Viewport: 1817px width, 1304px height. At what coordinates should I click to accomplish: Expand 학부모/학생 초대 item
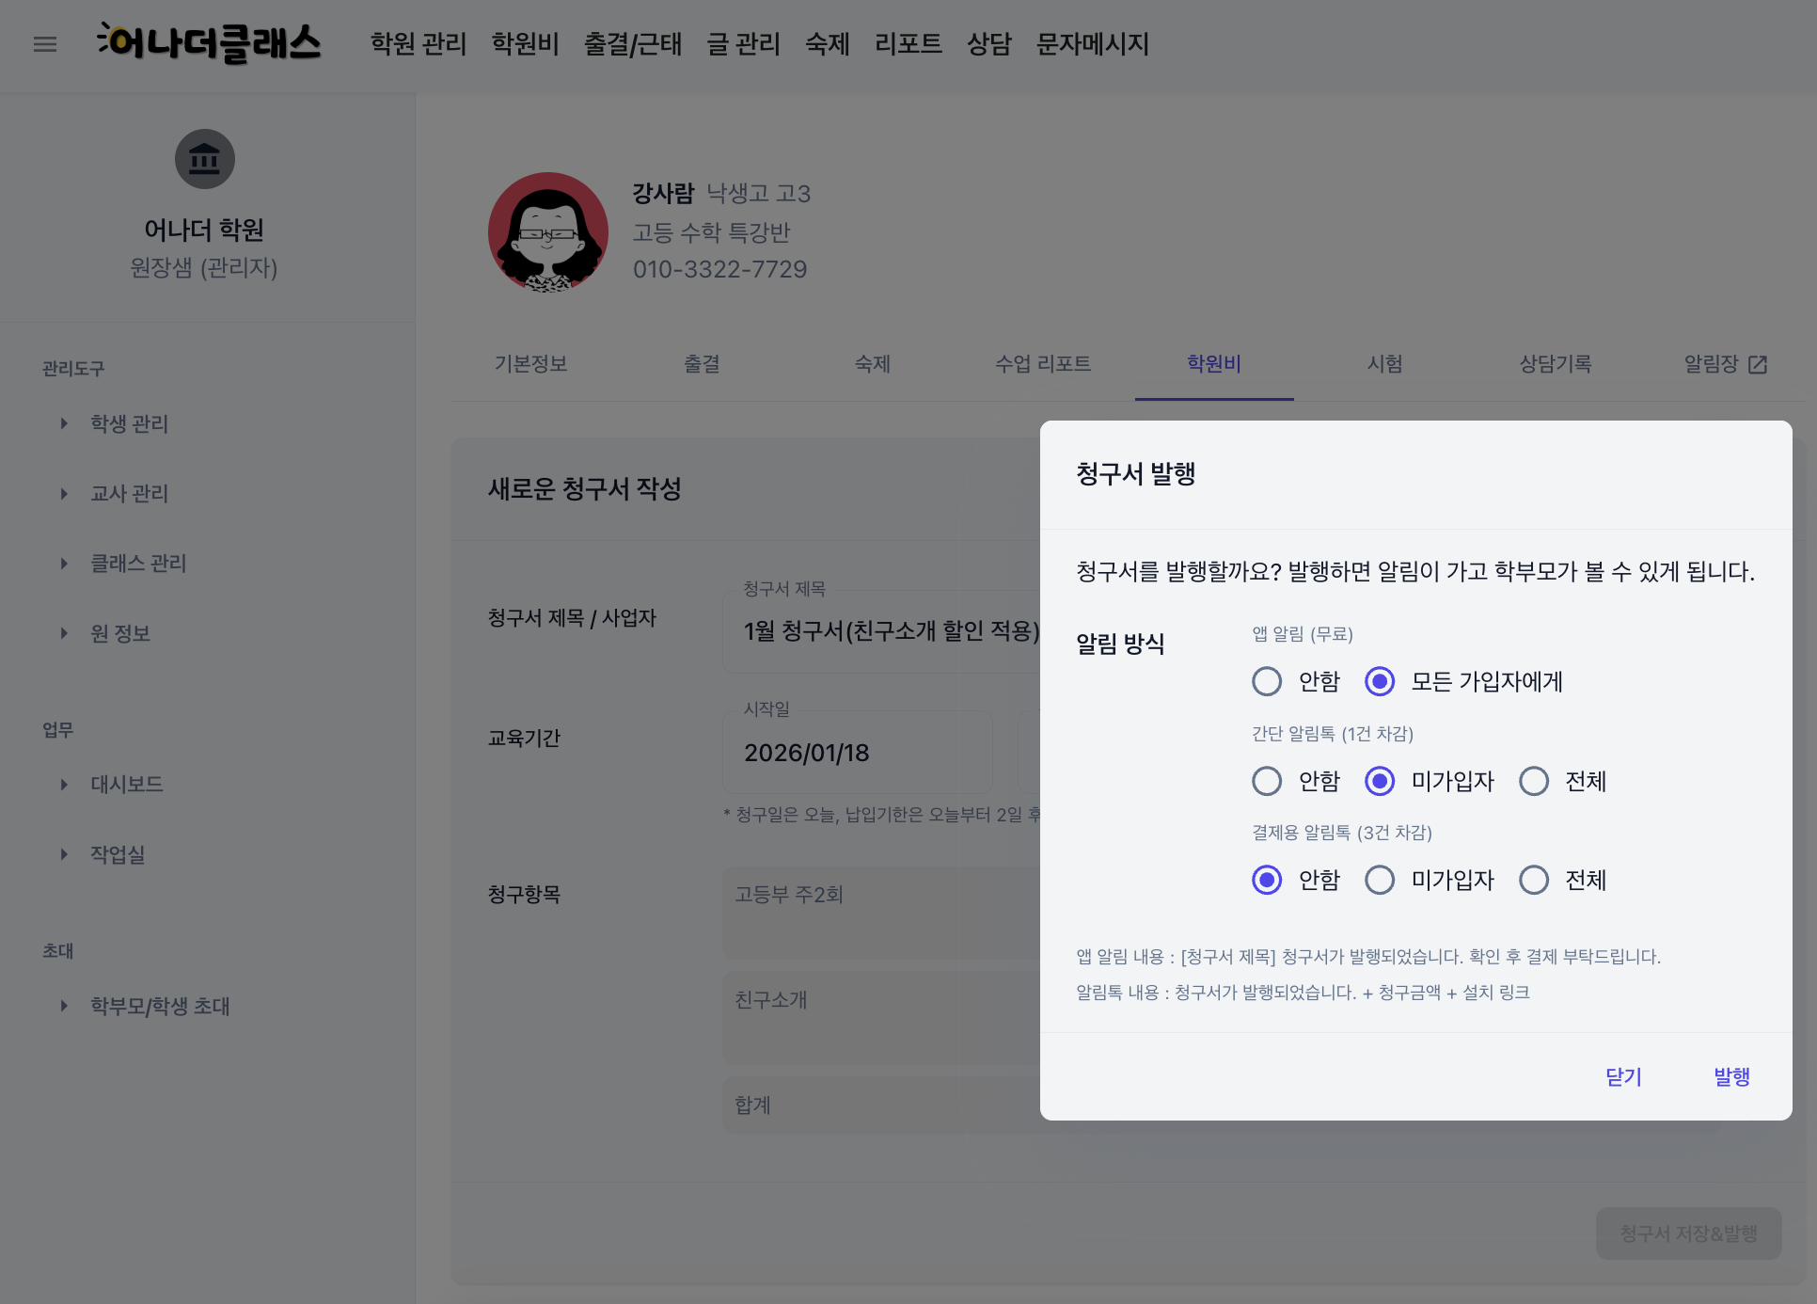point(160,1007)
